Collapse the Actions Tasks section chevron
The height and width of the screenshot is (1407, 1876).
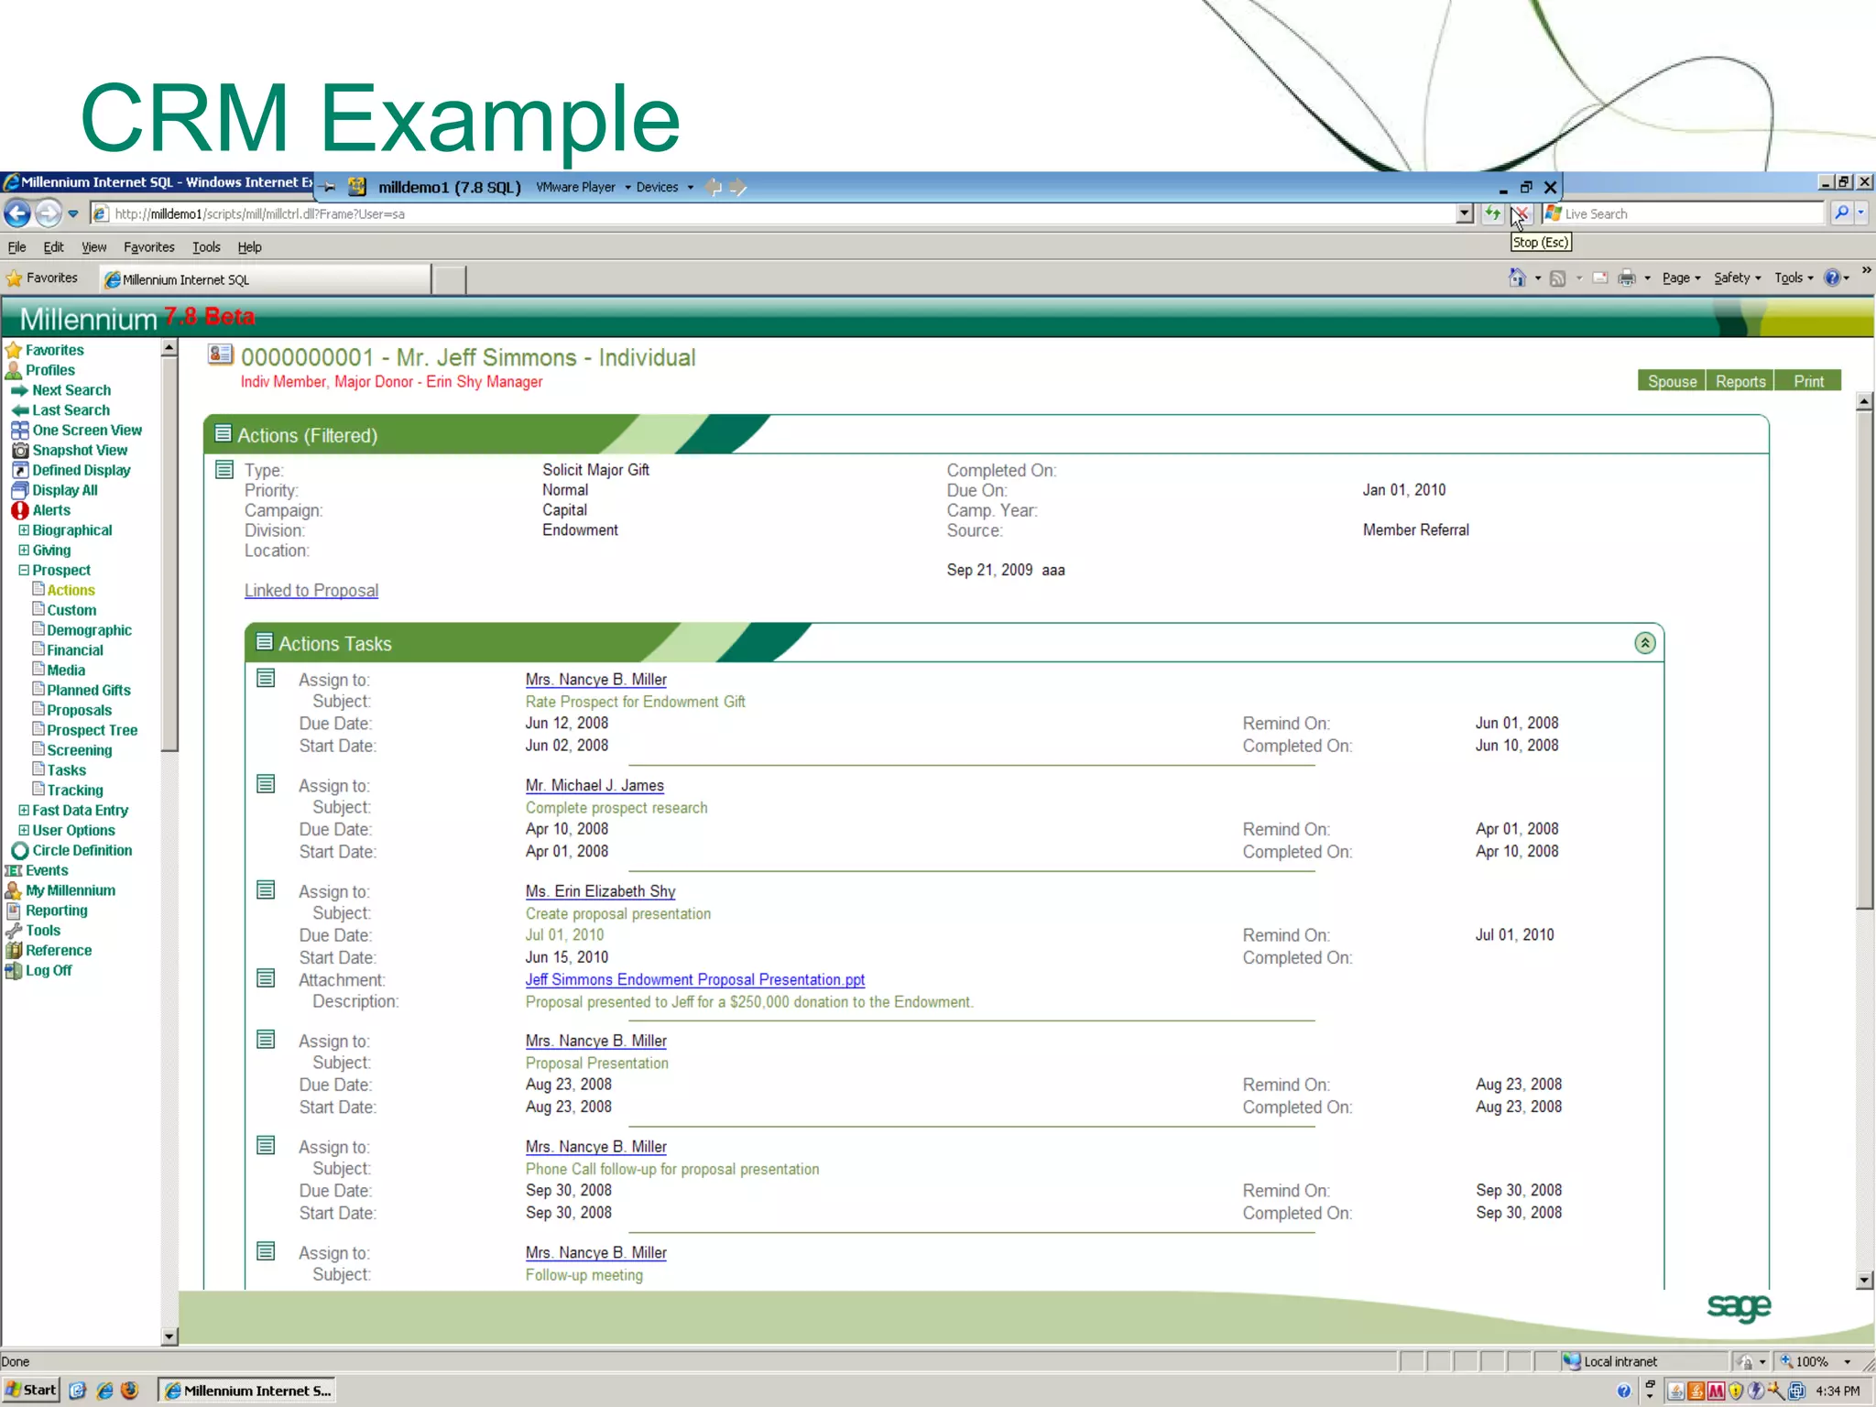click(x=1645, y=643)
